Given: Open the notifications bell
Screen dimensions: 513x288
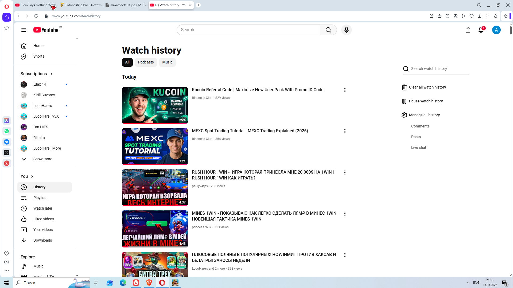Looking at the screenshot, I should coord(481,30).
